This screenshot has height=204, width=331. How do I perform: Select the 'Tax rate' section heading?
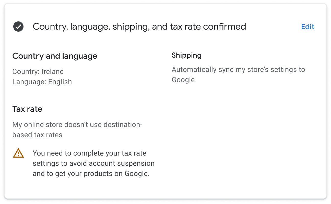27,109
